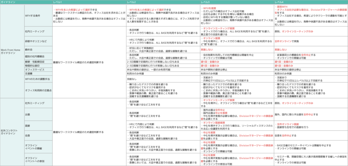This screenshot has height=166, width=348.
Task: Click レベル4 cell of オフィス利用時の注意点 row
Action: 311,90
